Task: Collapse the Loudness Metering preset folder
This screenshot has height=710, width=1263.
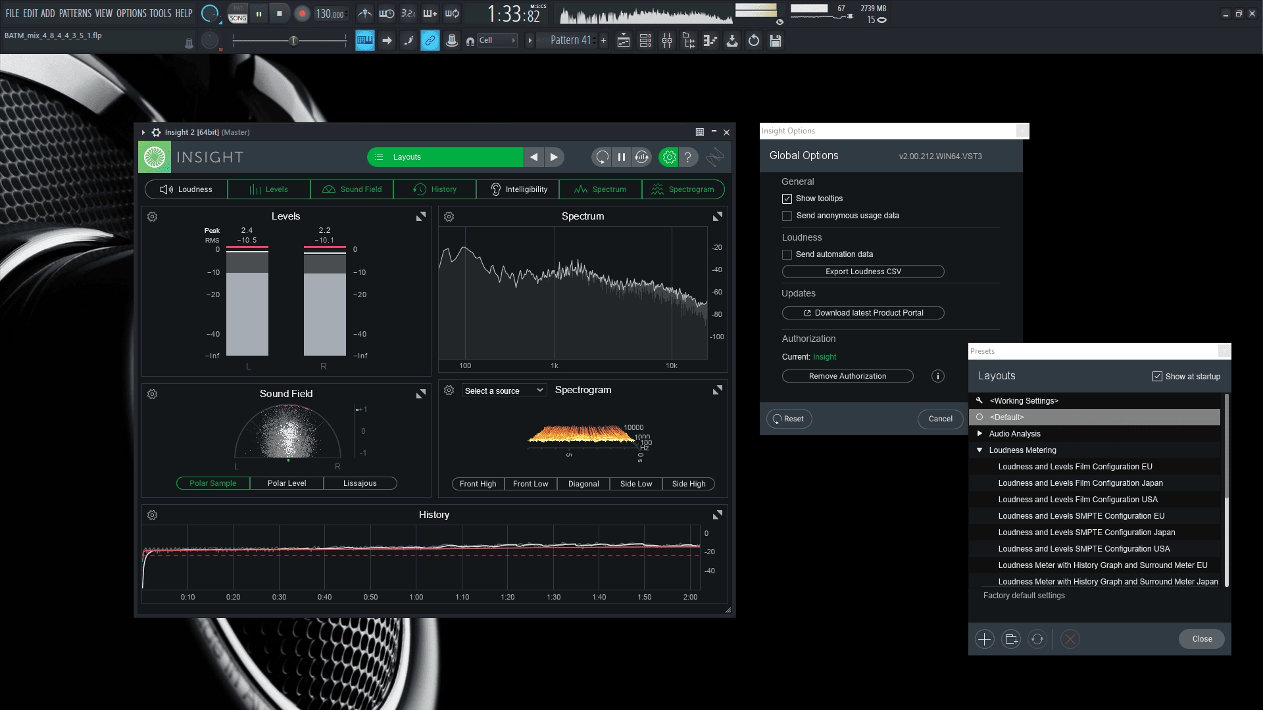Action: point(979,450)
